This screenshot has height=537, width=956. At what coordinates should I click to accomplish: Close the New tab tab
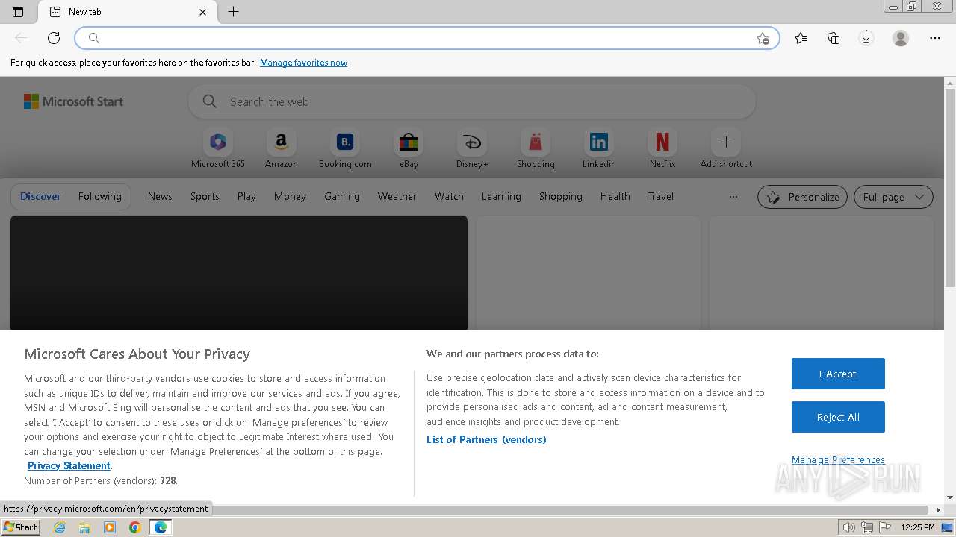203,12
